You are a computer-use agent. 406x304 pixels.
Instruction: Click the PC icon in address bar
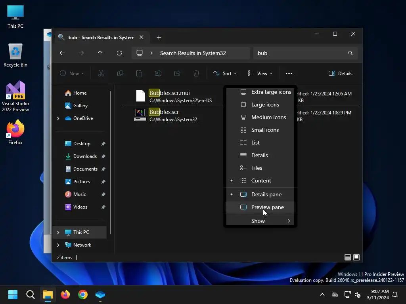click(140, 53)
